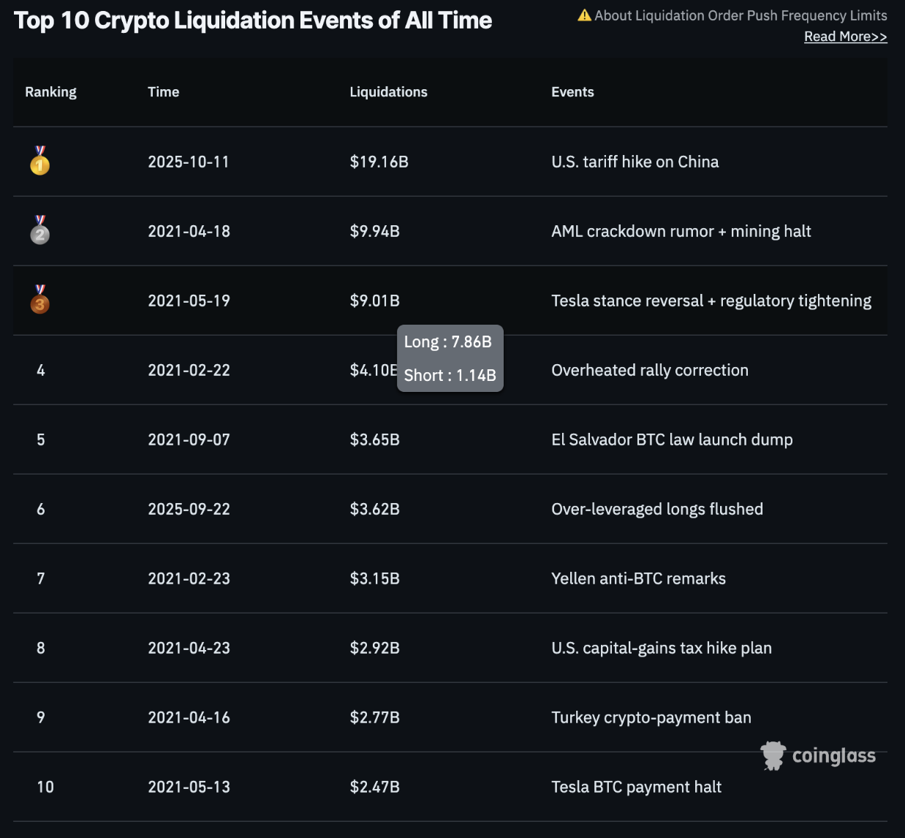Click the silver second-place medal icon
905x838 pixels.
[40, 230]
